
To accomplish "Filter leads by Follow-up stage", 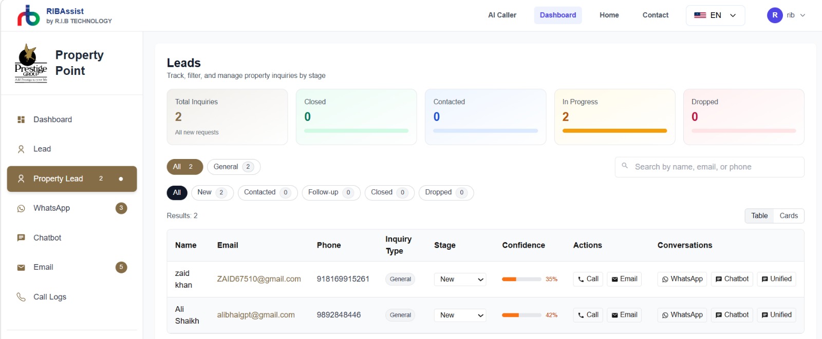I will 331,192.
